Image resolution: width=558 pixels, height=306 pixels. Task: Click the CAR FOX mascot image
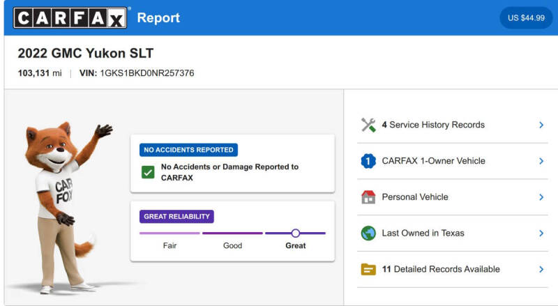click(x=66, y=208)
